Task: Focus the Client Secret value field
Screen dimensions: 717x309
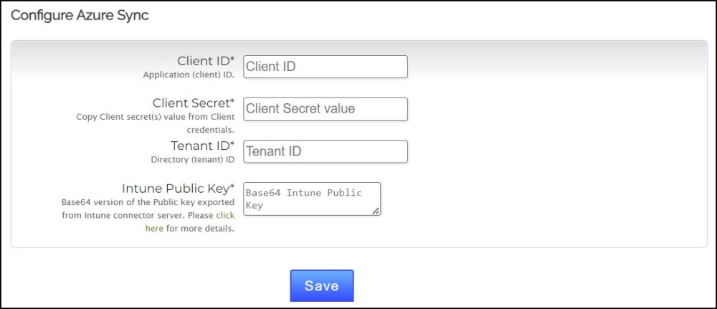Action: coord(326,109)
